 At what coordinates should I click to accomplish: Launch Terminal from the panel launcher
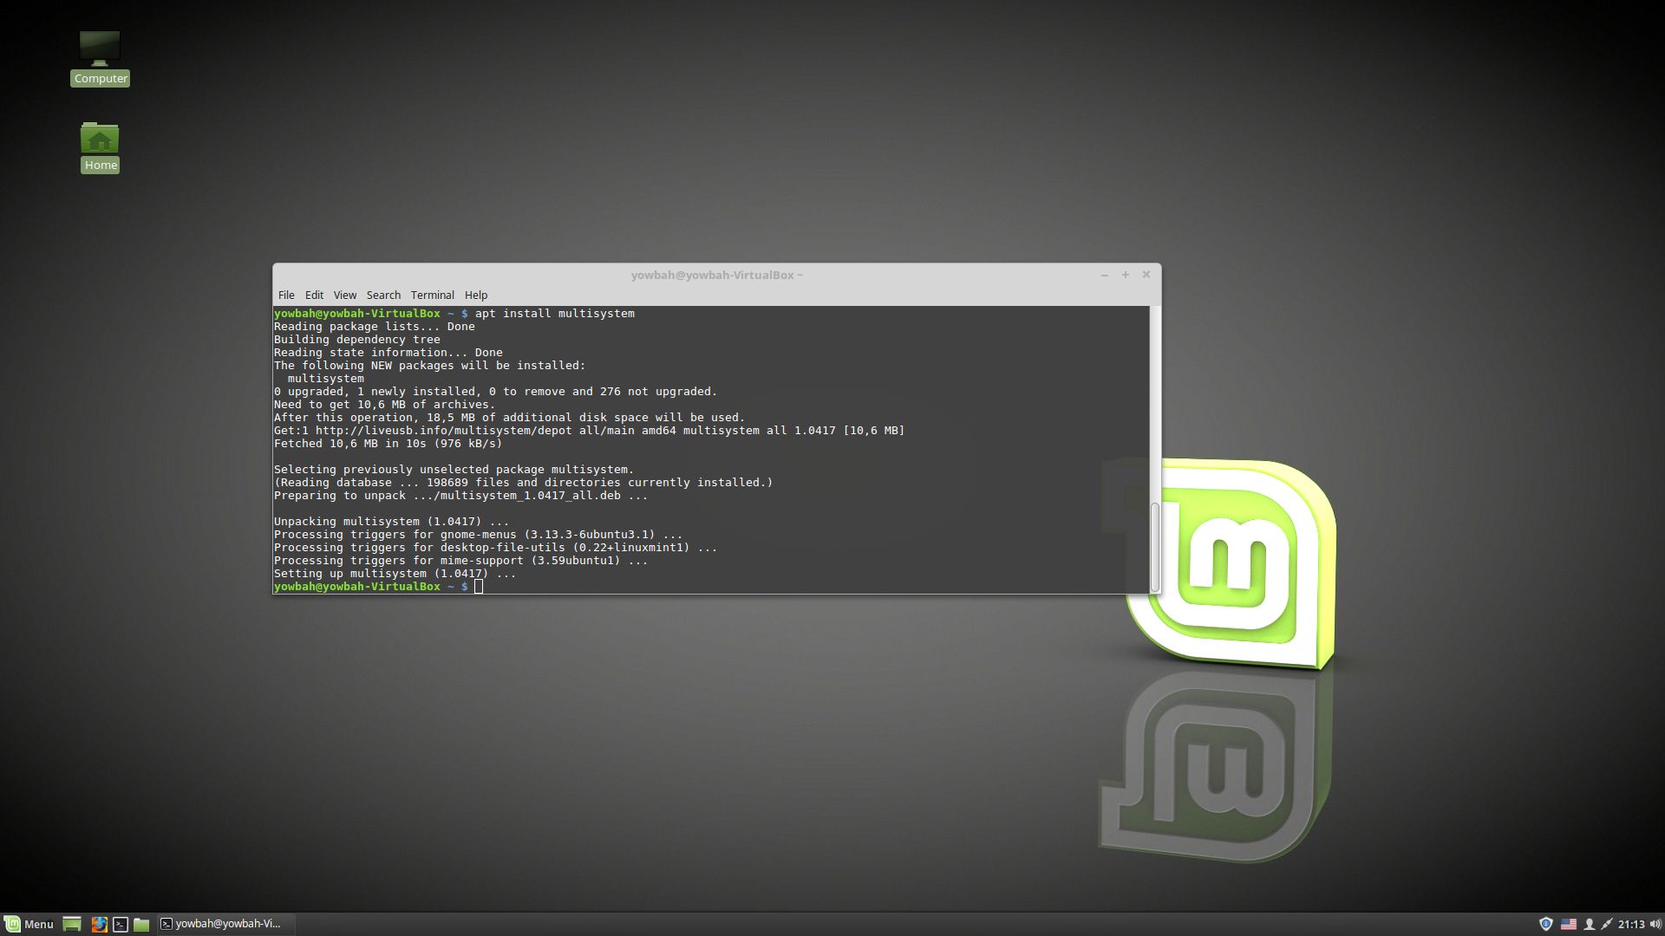[x=121, y=924]
